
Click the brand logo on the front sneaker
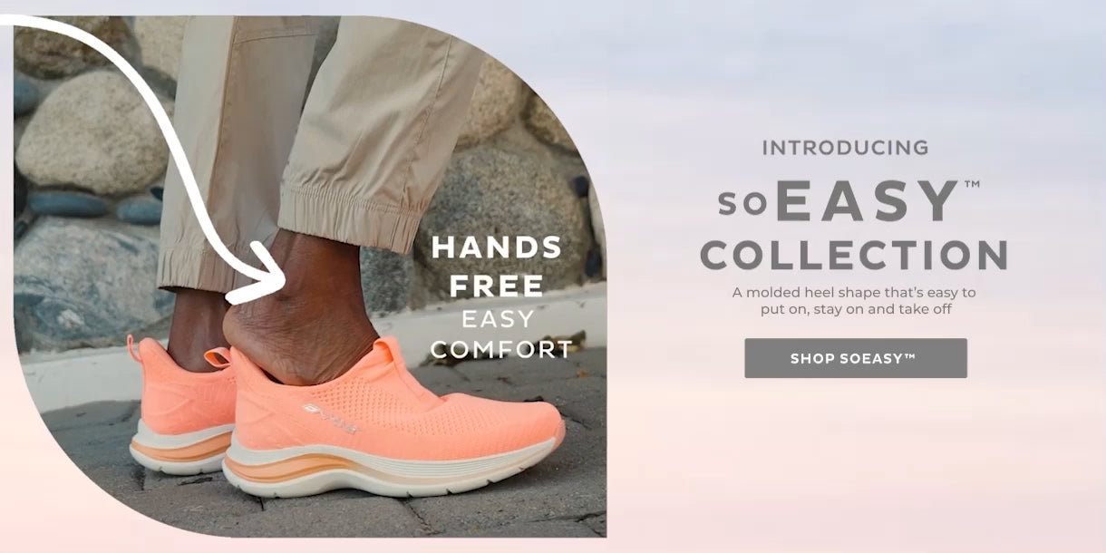[x=329, y=419]
